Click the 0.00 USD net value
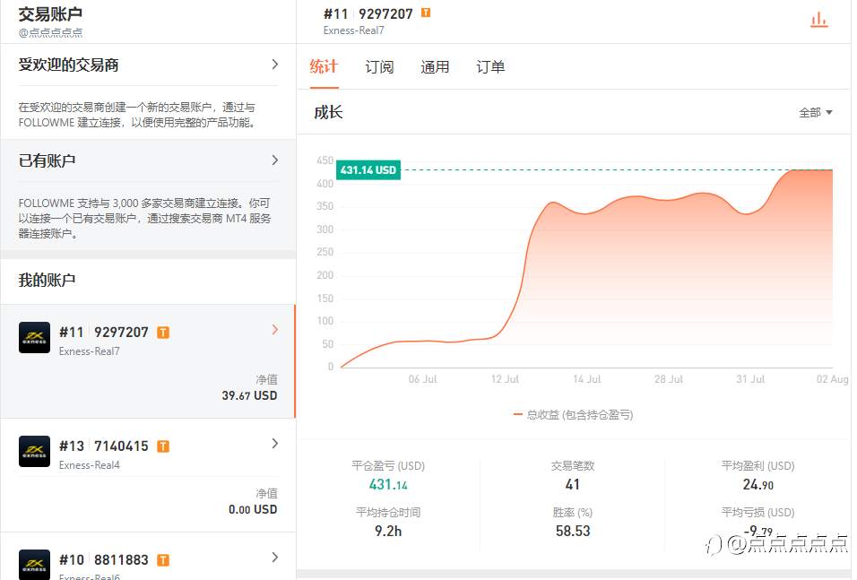This screenshot has height=580, width=857. coord(253,509)
